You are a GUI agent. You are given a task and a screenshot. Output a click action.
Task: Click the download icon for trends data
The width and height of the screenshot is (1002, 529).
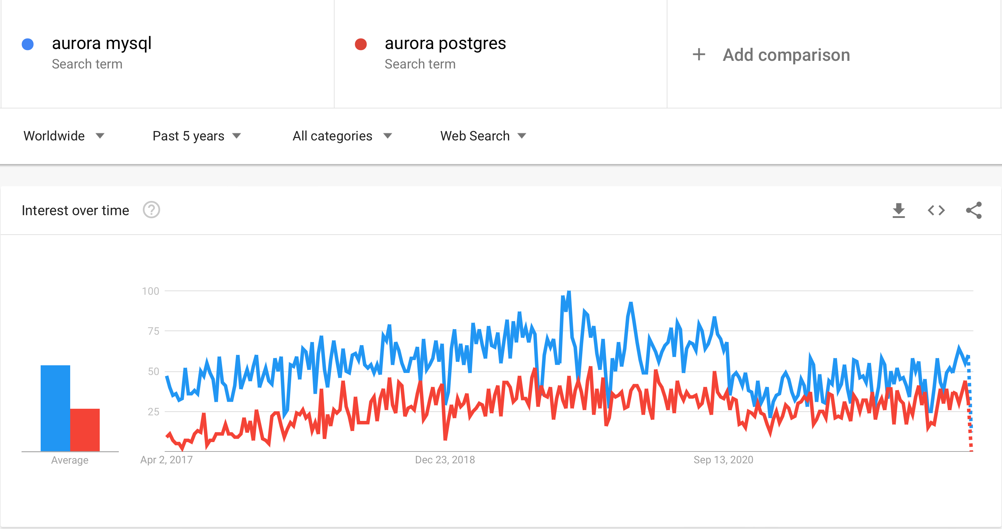coord(899,211)
